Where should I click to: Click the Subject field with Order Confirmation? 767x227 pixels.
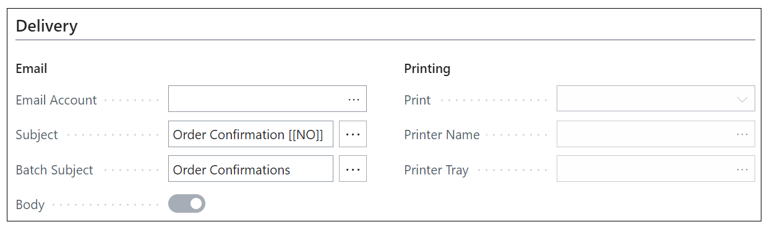[251, 134]
